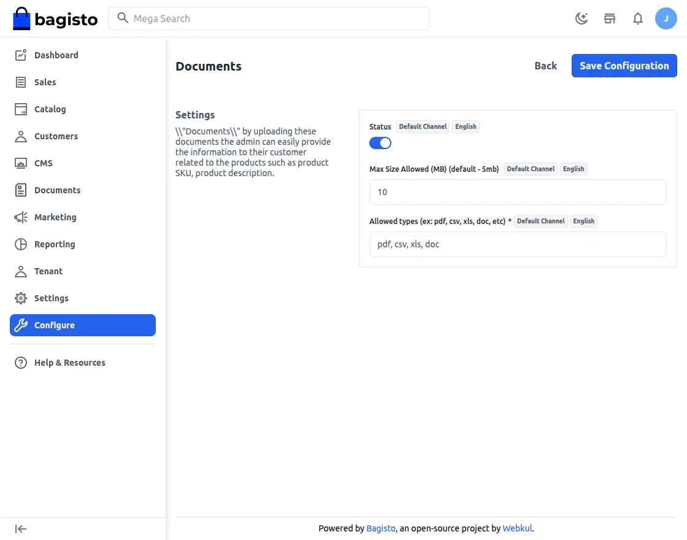
Task: Click the Help & Resources question icon
Action: pyautogui.click(x=21, y=363)
